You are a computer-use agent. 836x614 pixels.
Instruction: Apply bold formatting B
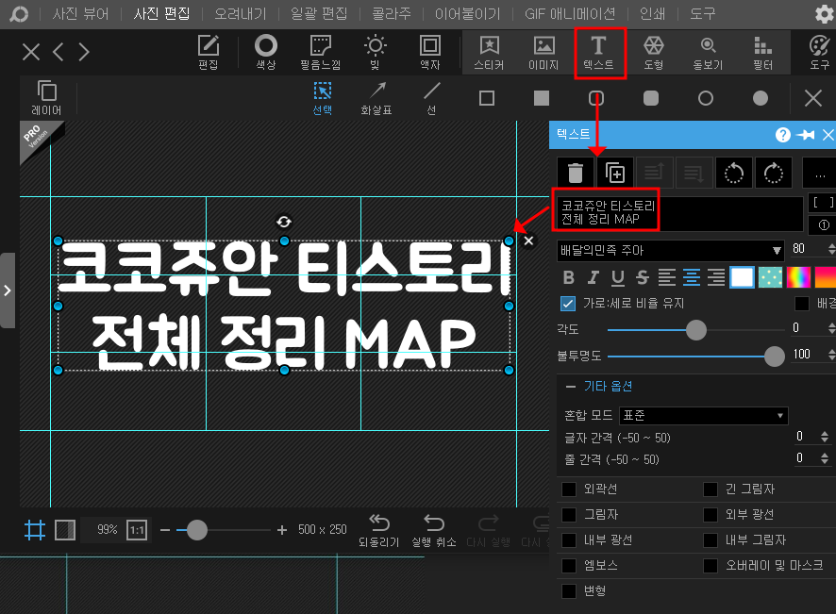pyautogui.click(x=569, y=277)
